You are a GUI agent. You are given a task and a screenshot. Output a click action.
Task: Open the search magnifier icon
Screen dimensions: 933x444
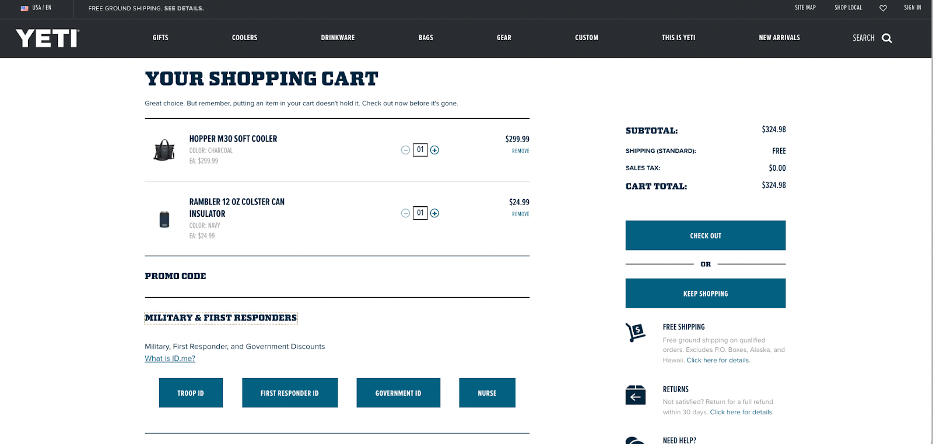tap(887, 38)
